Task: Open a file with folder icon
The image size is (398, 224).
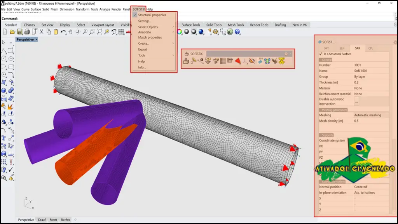Action: pos(12,32)
